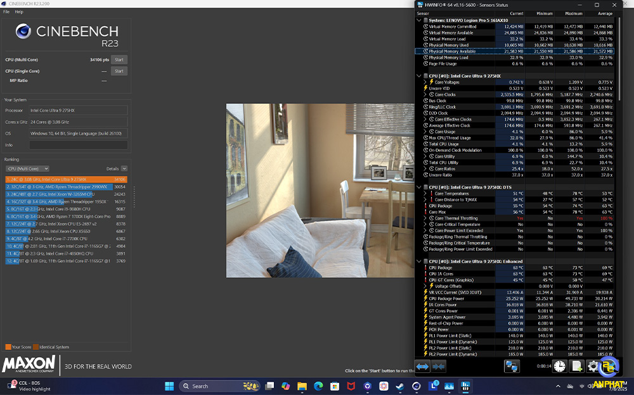Open HWiNFO remote monitoring network icon
This screenshot has height=395, width=634.
click(512, 367)
